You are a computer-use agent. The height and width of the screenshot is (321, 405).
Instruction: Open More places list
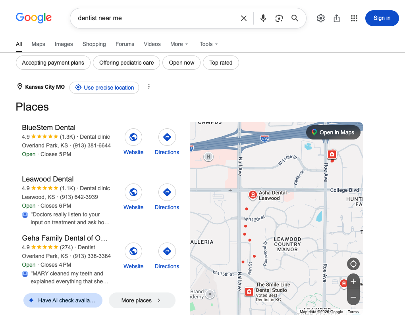point(142,300)
